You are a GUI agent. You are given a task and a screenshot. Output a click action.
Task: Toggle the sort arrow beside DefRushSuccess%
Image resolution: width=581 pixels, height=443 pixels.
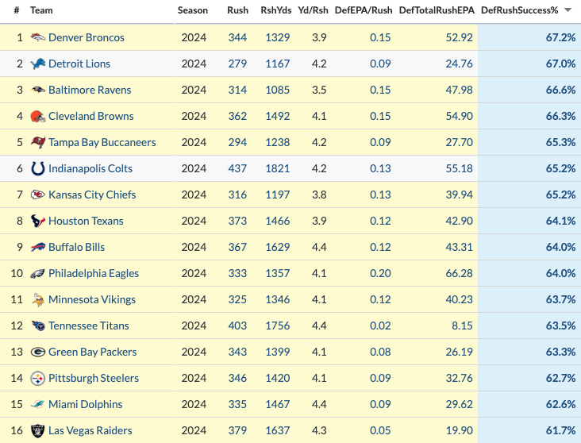568,10
